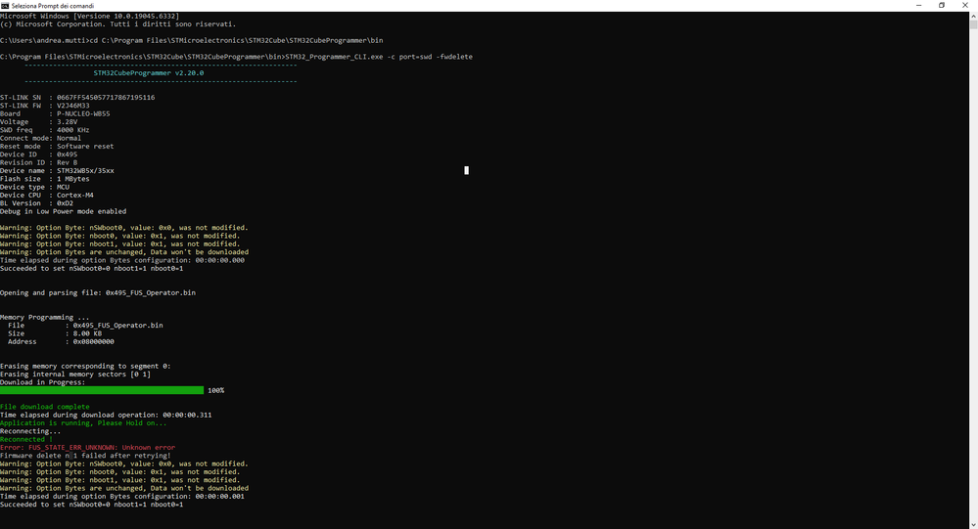
Task: Click the 'cd C:\Program Files' command line
Action: coord(192,40)
